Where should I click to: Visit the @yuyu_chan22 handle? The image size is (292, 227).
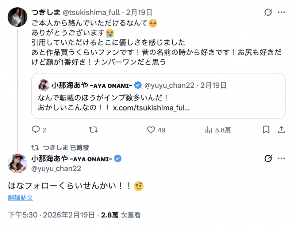pos(55,168)
